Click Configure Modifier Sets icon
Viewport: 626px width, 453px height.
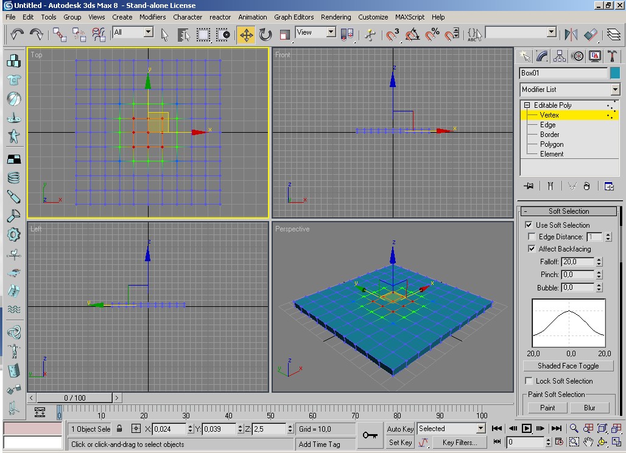[609, 186]
